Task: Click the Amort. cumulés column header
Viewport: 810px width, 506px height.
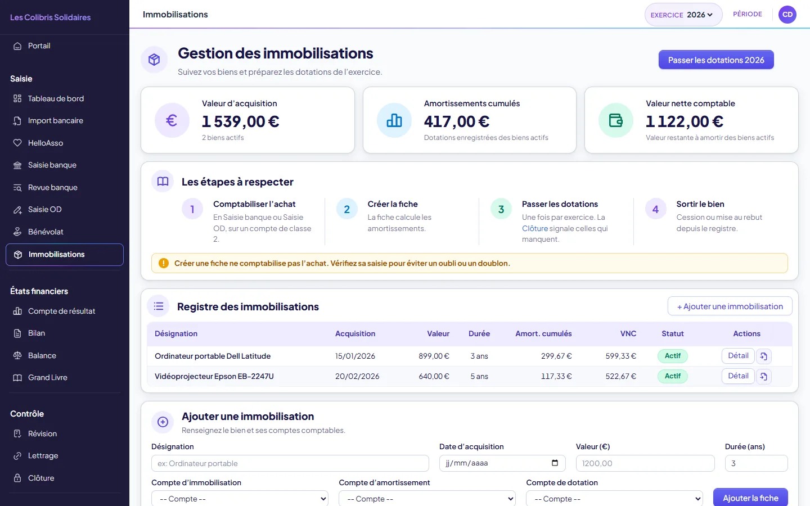Action: 543,334
